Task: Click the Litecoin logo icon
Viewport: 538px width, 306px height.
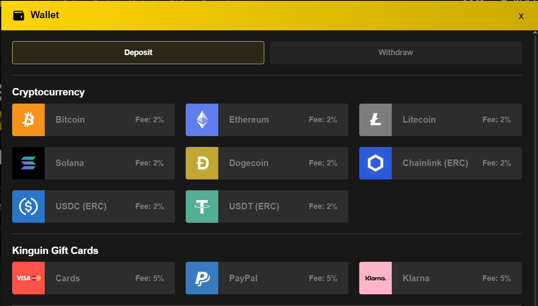Action: (x=375, y=120)
